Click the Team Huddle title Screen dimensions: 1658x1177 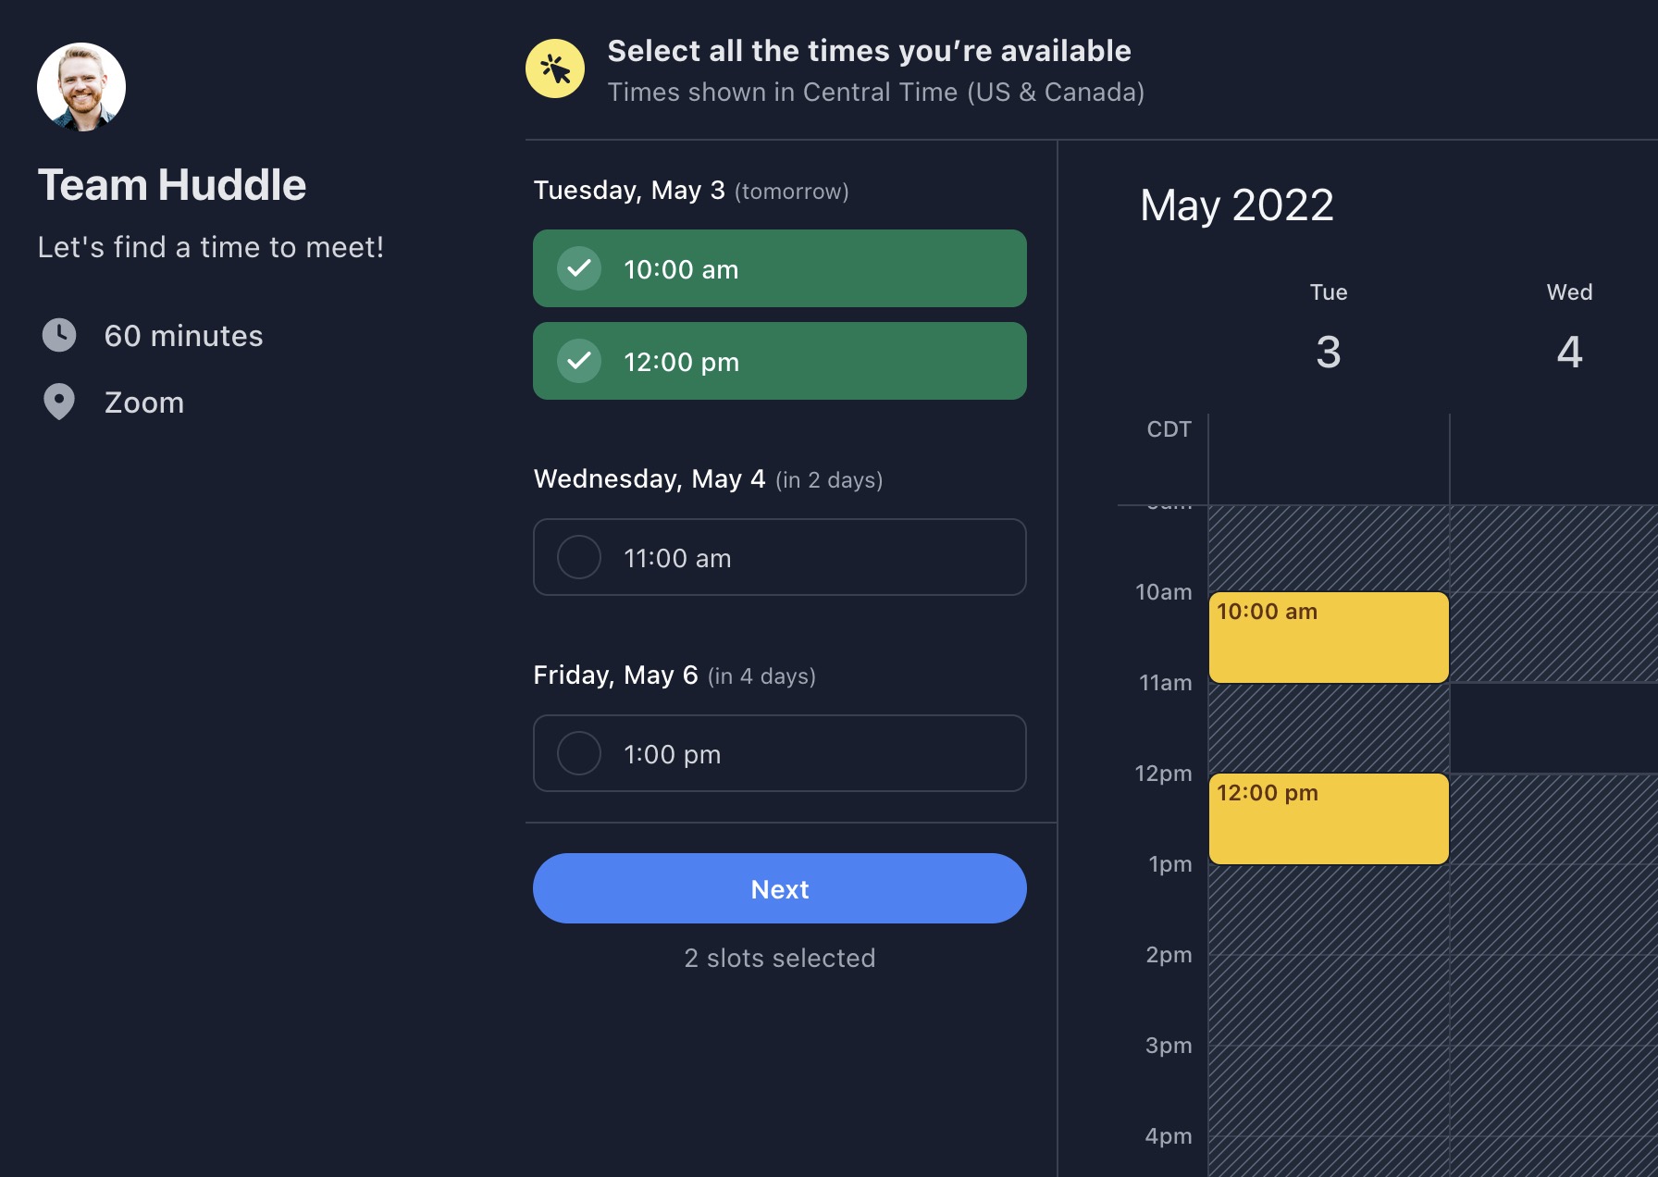[172, 184]
